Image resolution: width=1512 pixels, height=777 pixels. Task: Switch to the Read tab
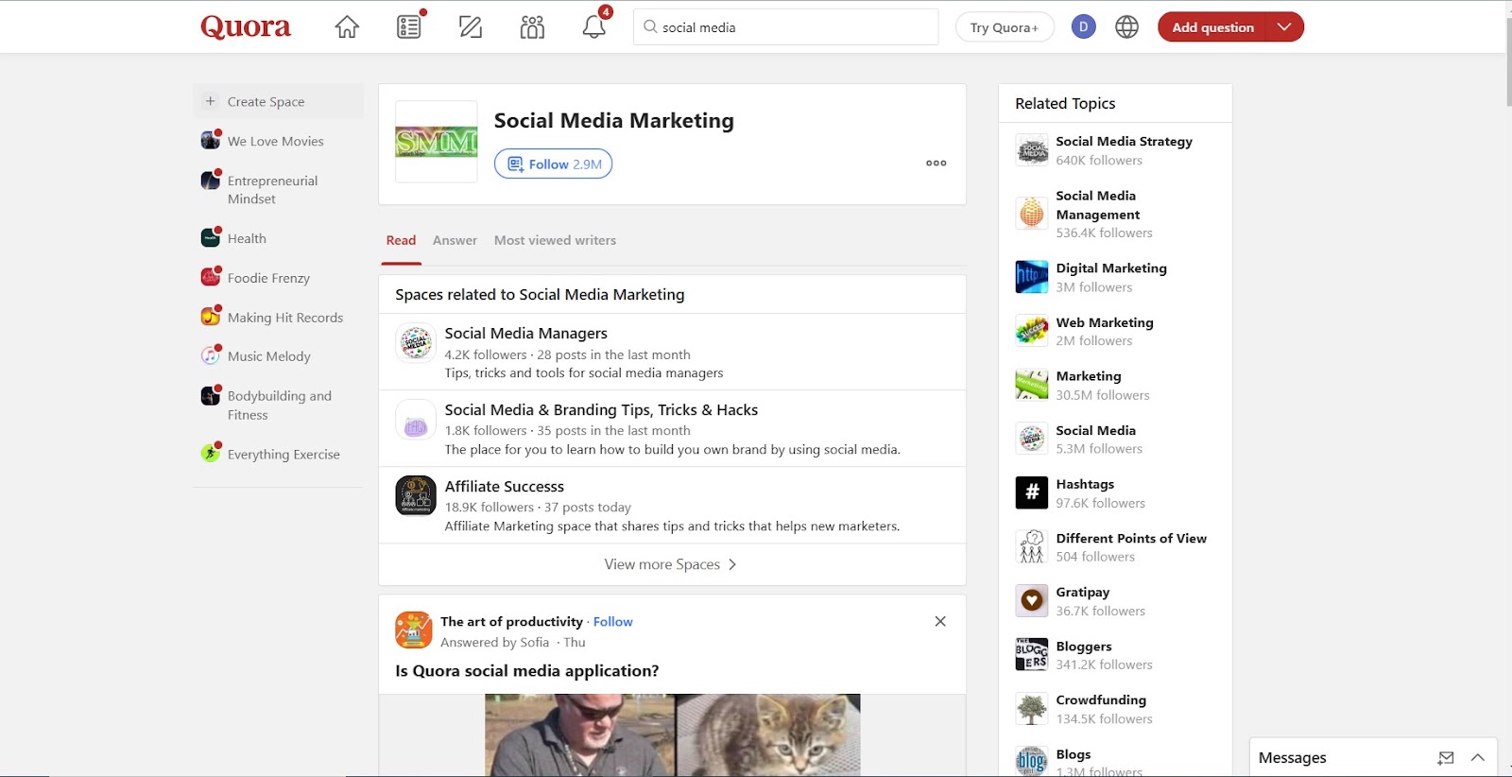click(401, 240)
